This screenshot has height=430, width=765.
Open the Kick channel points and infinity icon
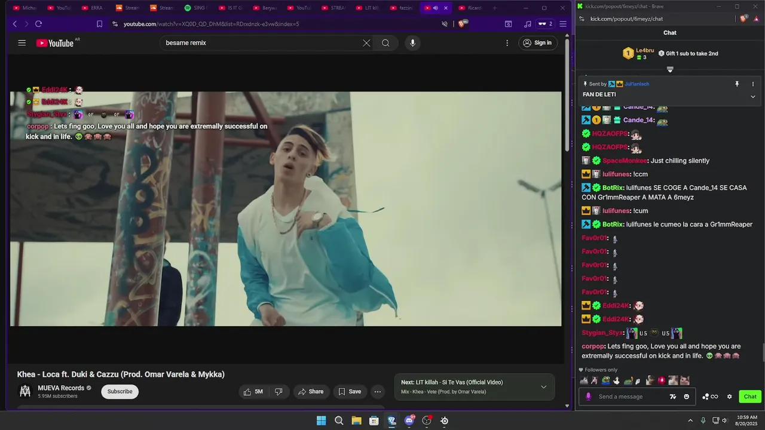point(710,397)
